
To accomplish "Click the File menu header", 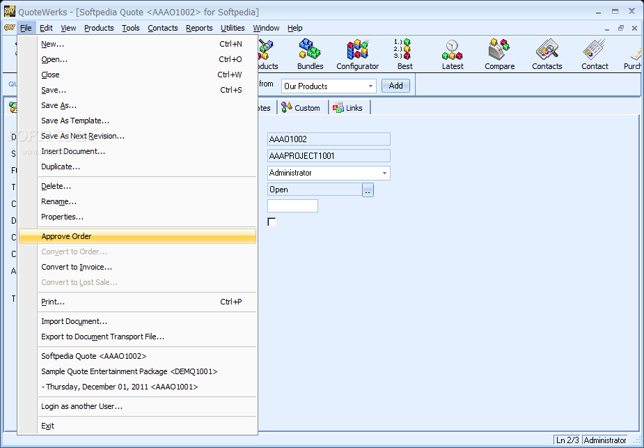I will [x=26, y=28].
